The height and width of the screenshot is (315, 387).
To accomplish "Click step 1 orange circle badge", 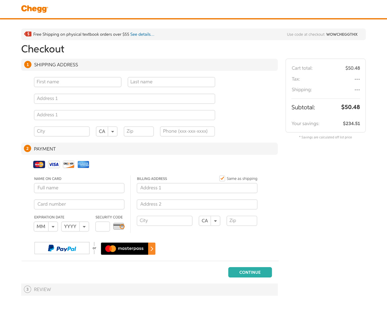I will (x=28, y=65).
